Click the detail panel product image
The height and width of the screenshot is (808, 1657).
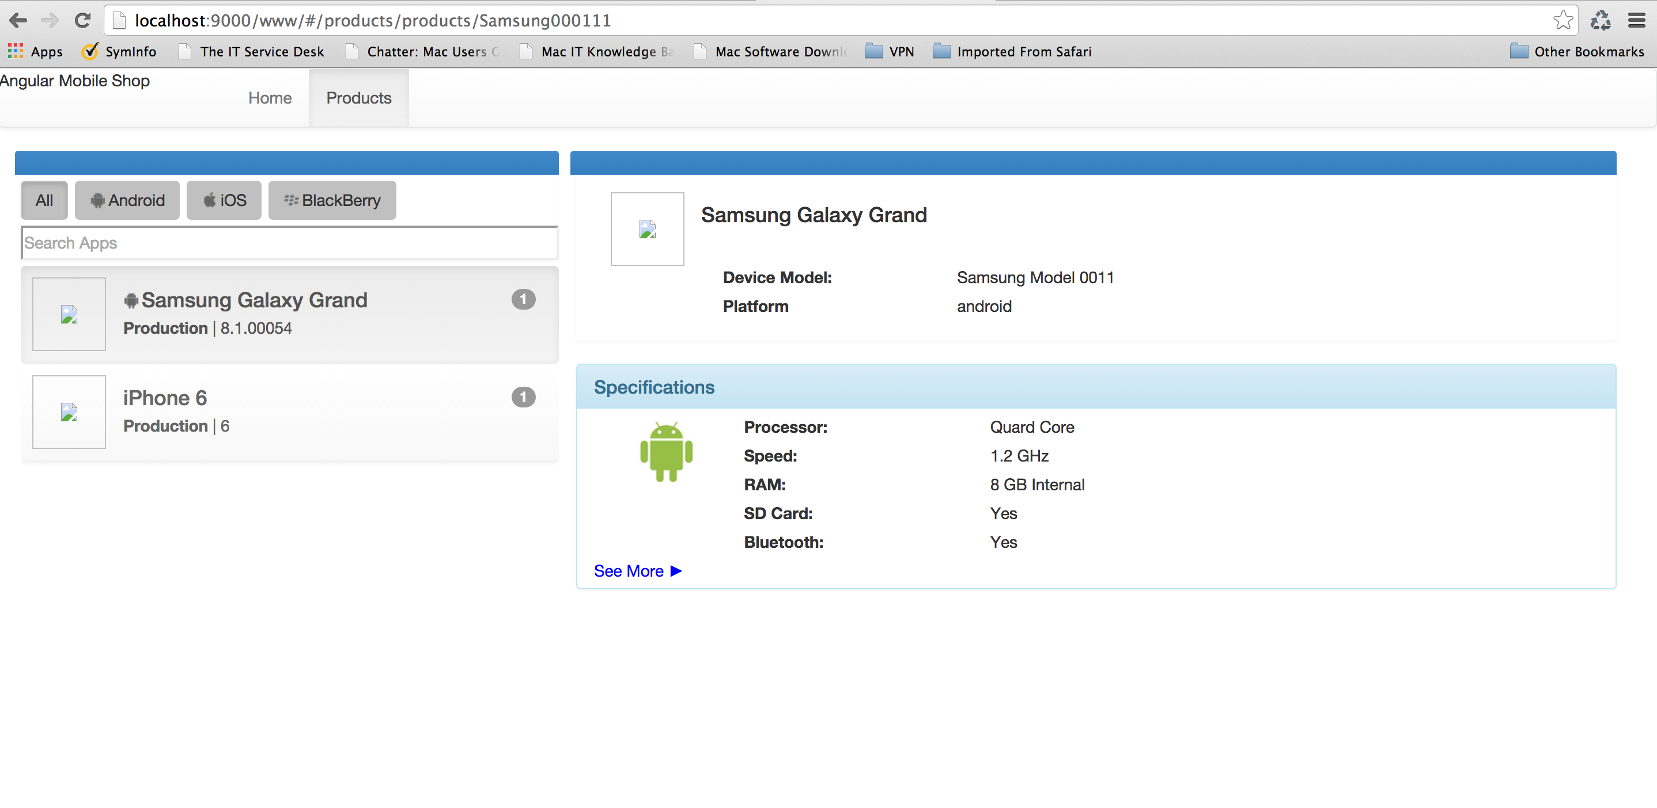point(647,228)
